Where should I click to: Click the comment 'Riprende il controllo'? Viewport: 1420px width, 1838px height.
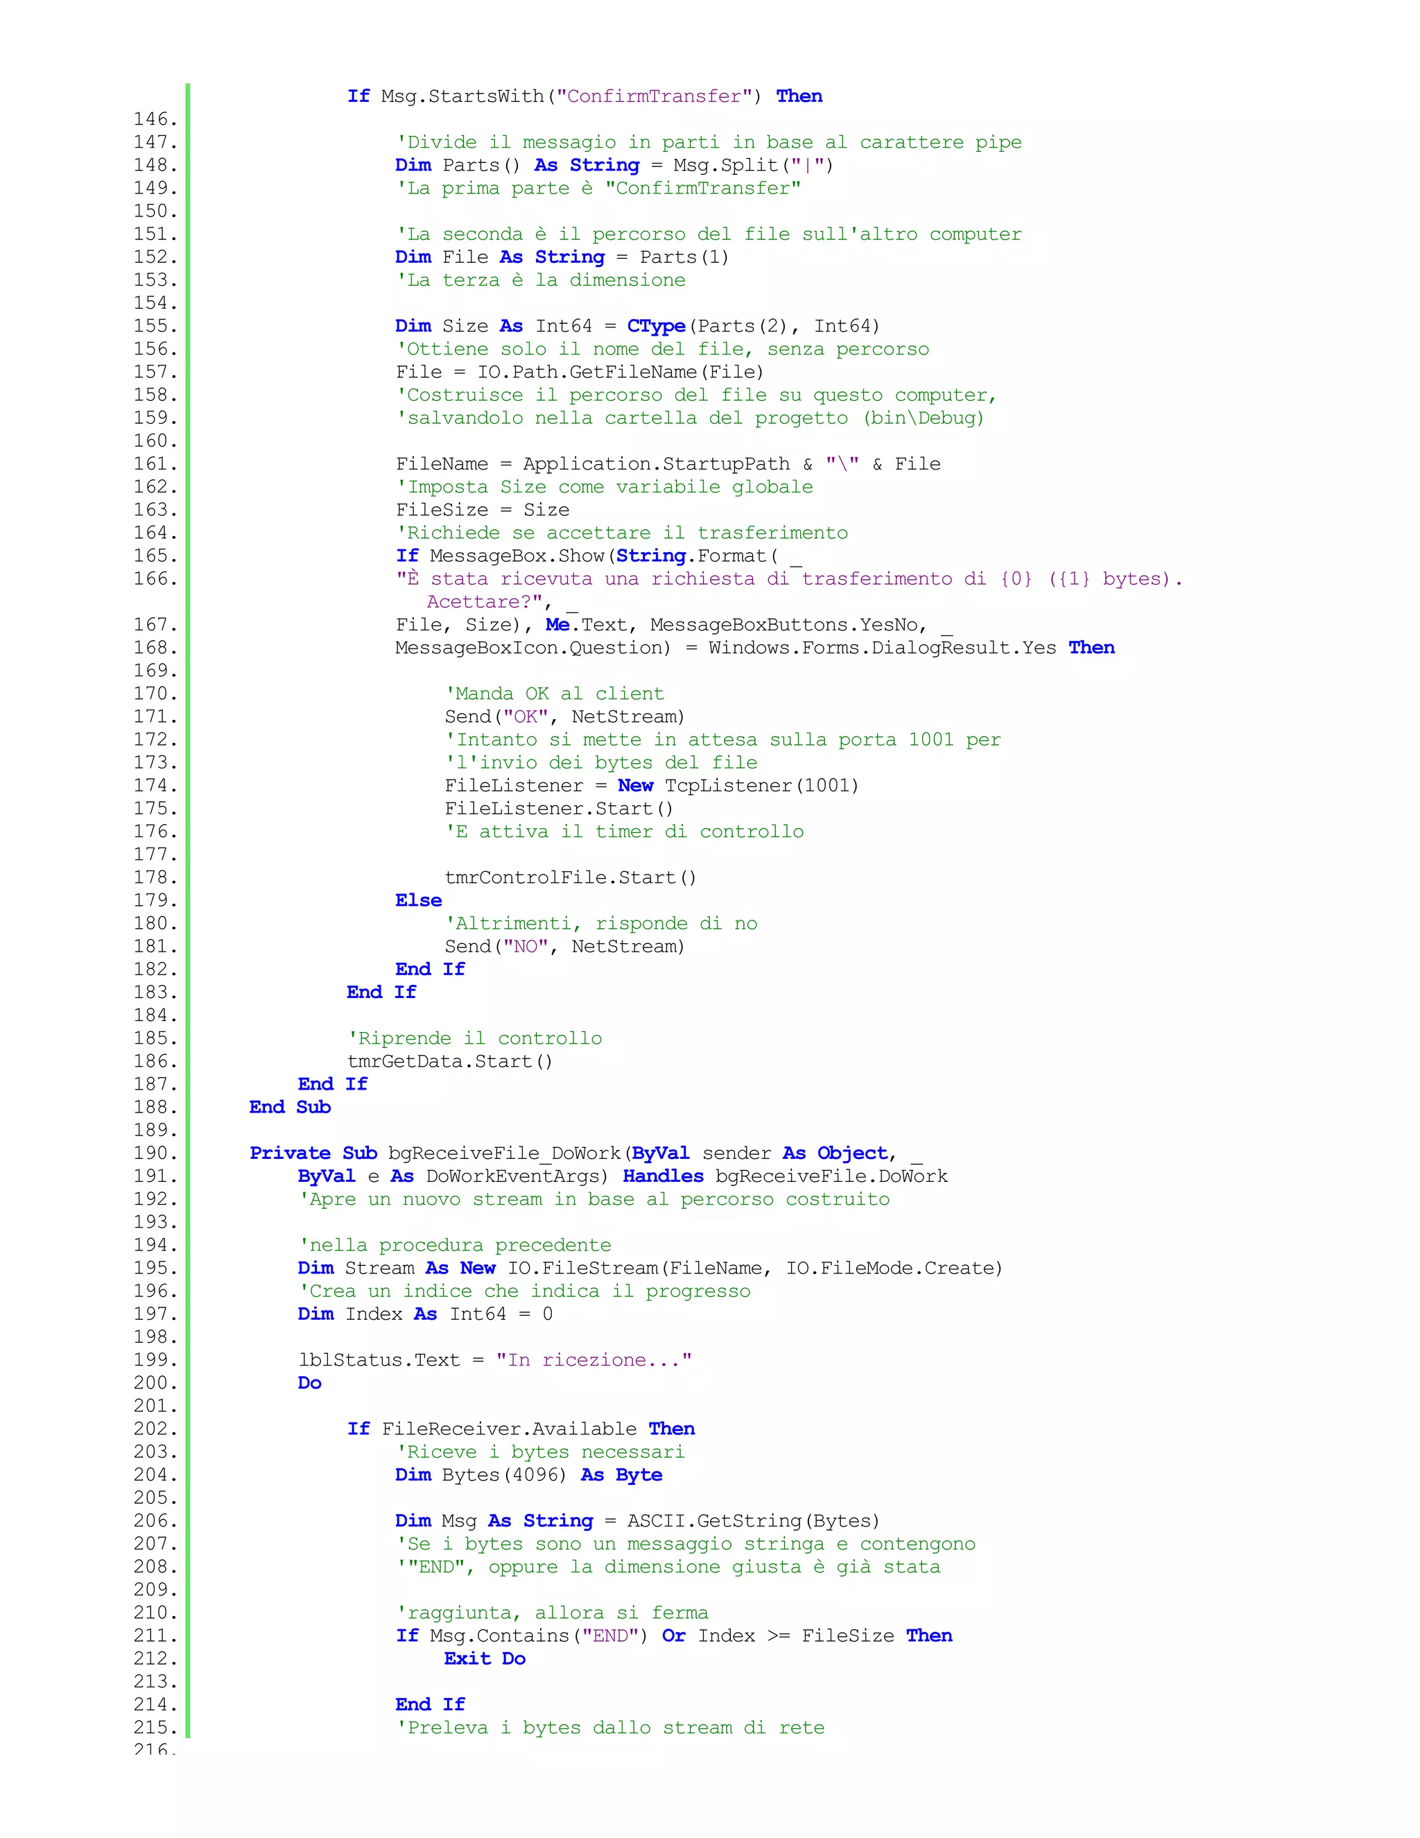pyautogui.click(x=475, y=1038)
